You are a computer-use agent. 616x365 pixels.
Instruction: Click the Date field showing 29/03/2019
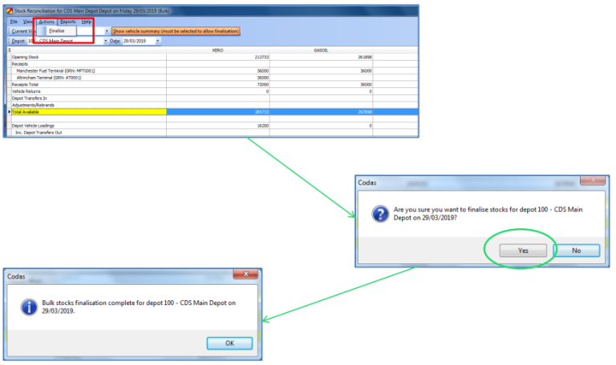[136, 41]
